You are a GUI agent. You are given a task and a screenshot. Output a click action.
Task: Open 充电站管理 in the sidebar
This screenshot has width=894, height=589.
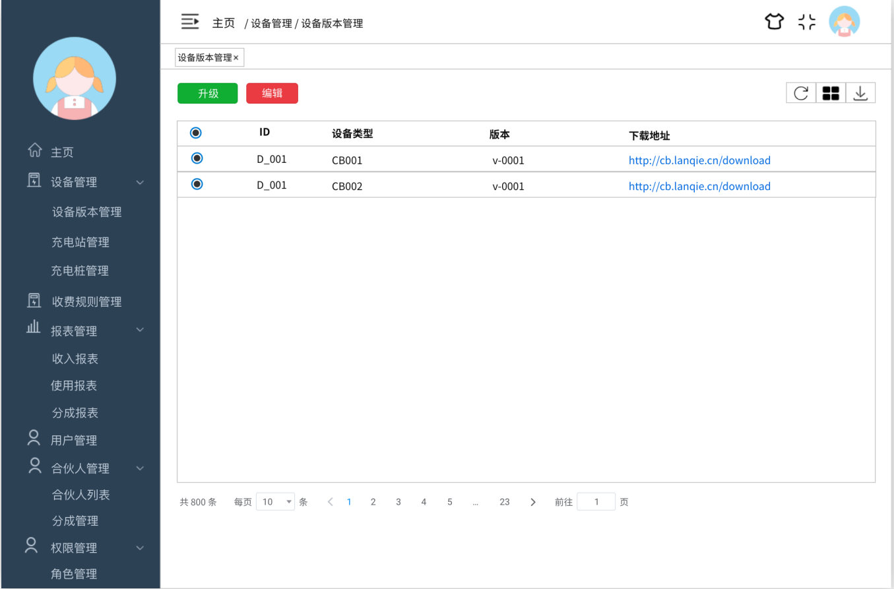pyautogui.click(x=80, y=242)
